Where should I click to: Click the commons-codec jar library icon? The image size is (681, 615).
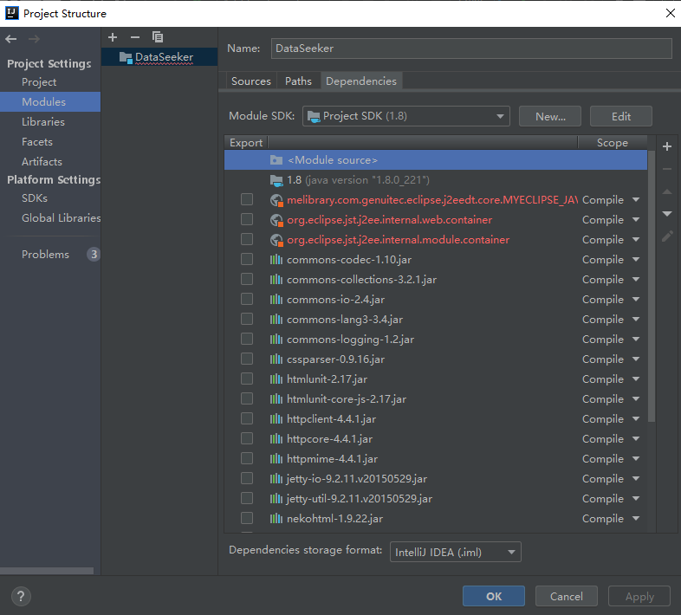click(x=276, y=260)
